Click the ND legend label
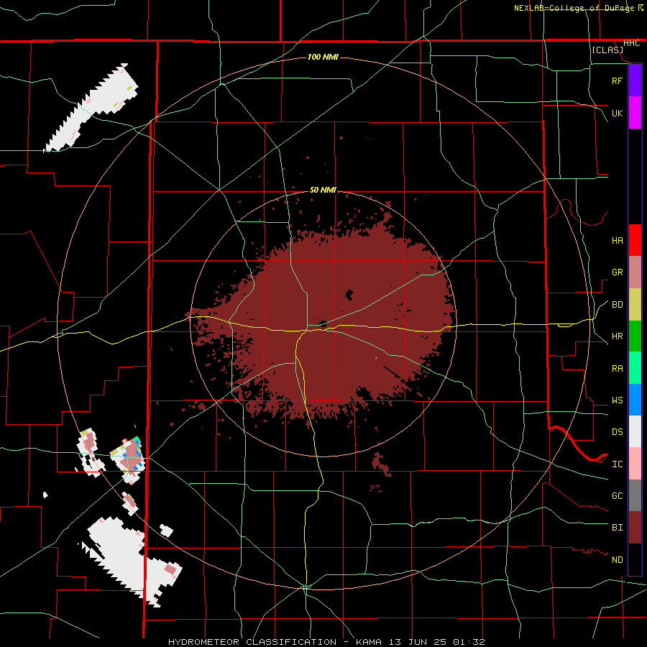Viewport: 647px width, 647px height. click(x=617, y=560)
